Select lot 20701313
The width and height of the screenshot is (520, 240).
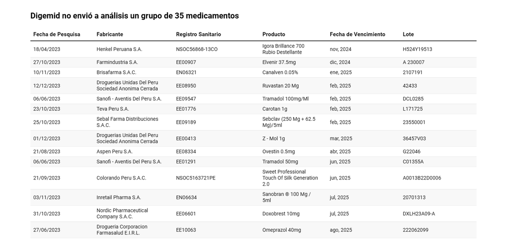(414, 197)
